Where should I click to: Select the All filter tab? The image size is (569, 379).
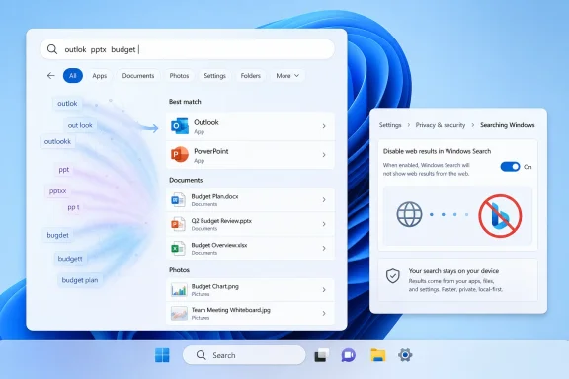point(73,75)
